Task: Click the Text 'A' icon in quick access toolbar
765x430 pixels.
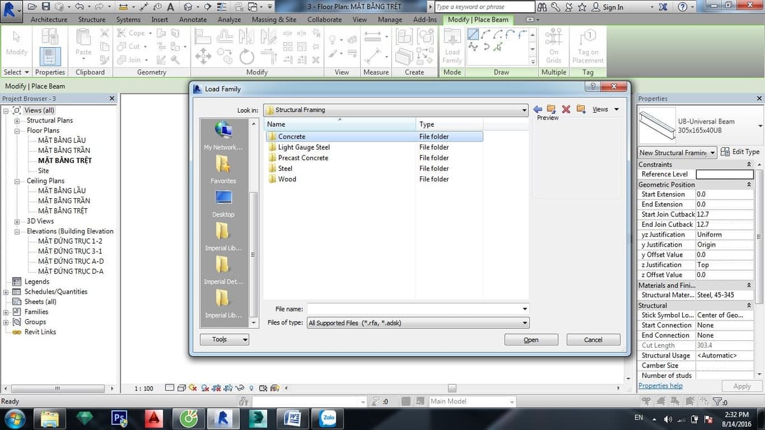Action: click(x=170, y=7)
